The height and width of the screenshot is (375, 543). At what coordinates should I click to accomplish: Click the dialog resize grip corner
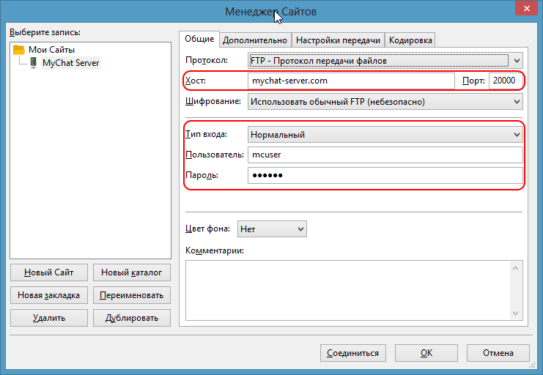[533, 365]
